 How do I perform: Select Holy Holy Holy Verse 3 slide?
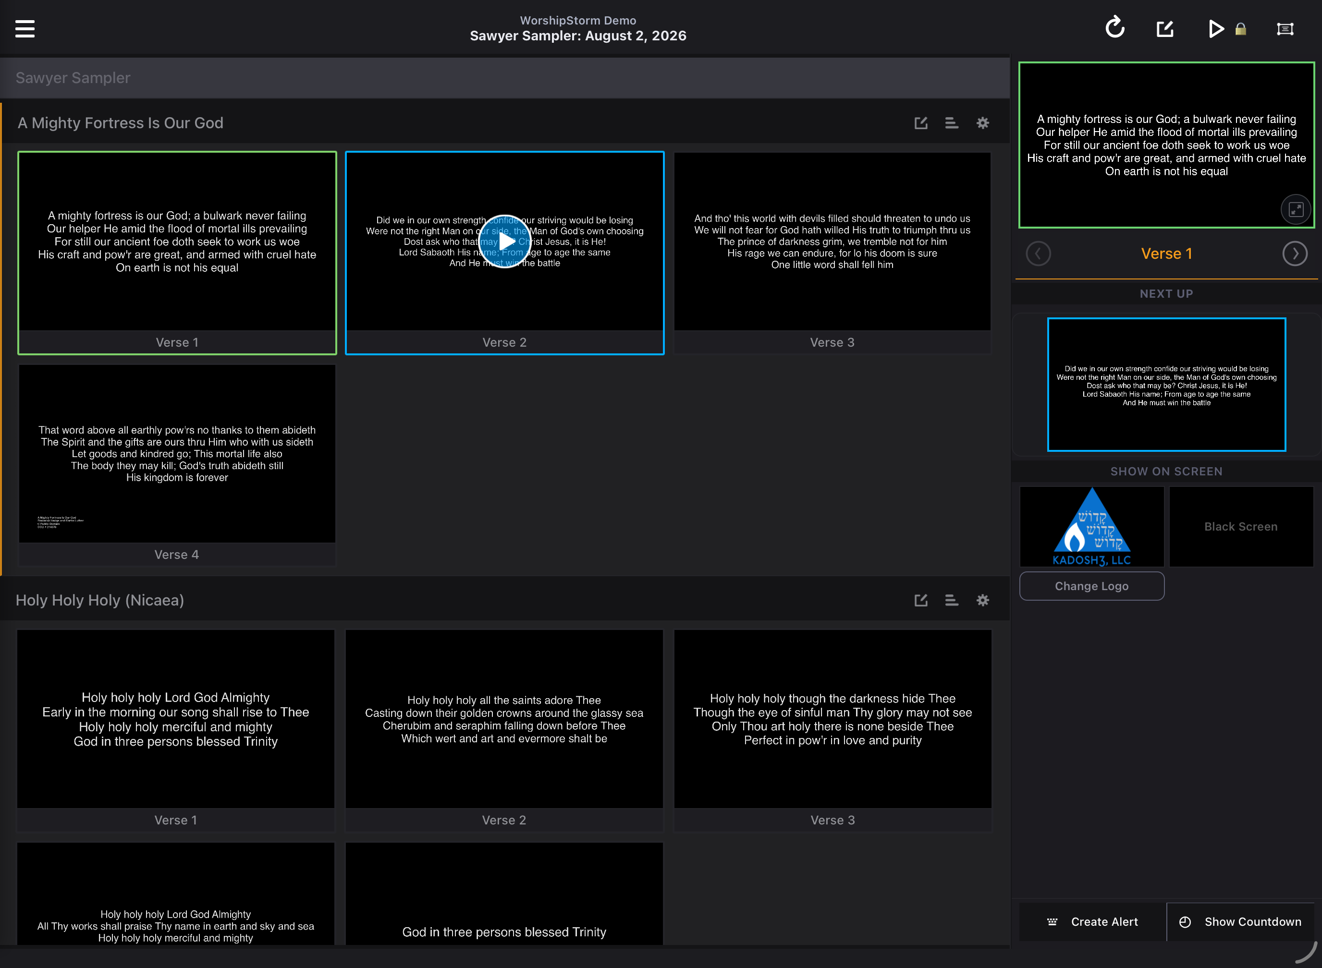click(832, 731)
